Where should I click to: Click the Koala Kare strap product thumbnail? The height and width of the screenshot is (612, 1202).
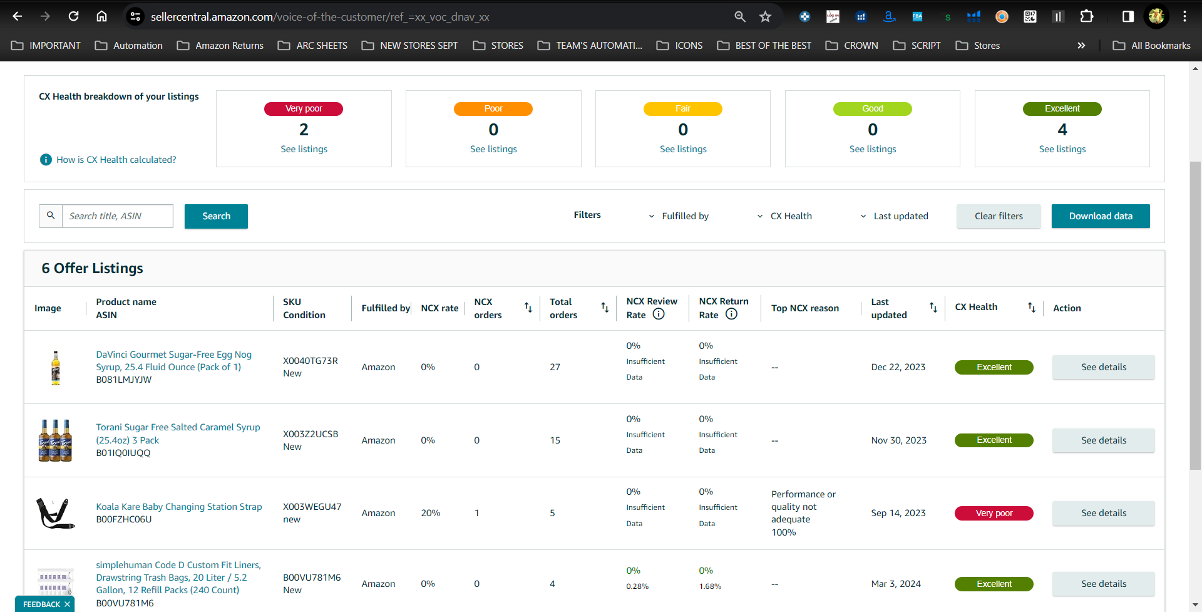(x=56, y=513)
